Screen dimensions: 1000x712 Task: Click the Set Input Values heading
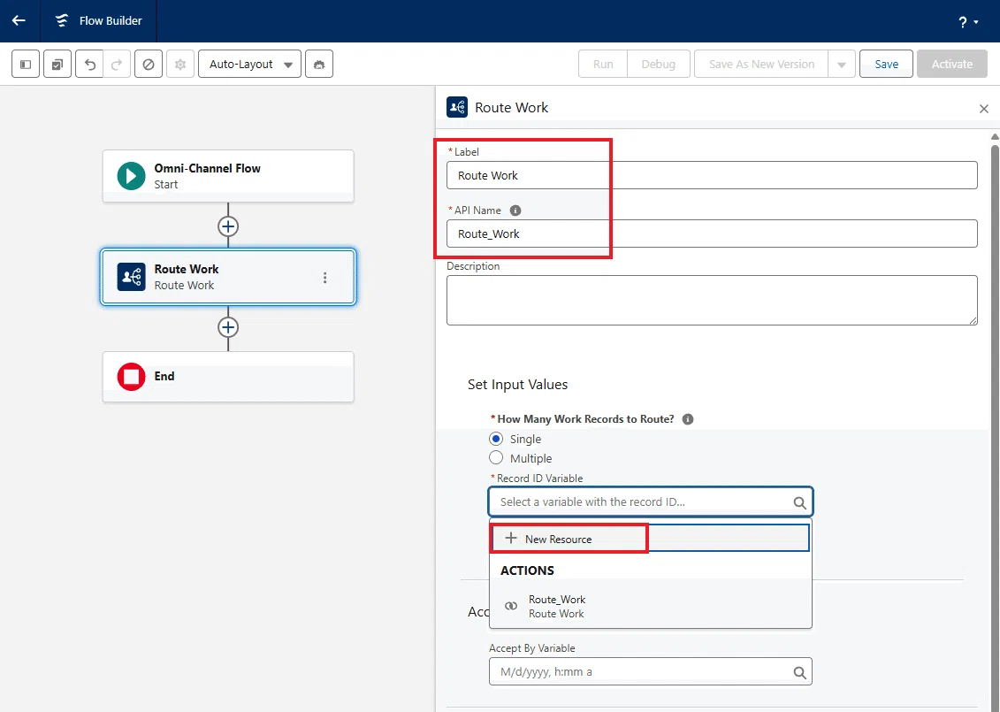tap(517, 384)
